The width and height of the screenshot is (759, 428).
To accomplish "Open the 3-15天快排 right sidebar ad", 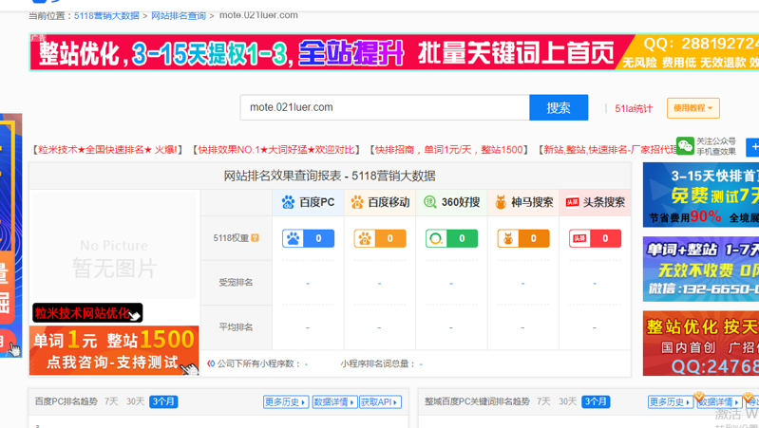I will (x=701, y=195).
